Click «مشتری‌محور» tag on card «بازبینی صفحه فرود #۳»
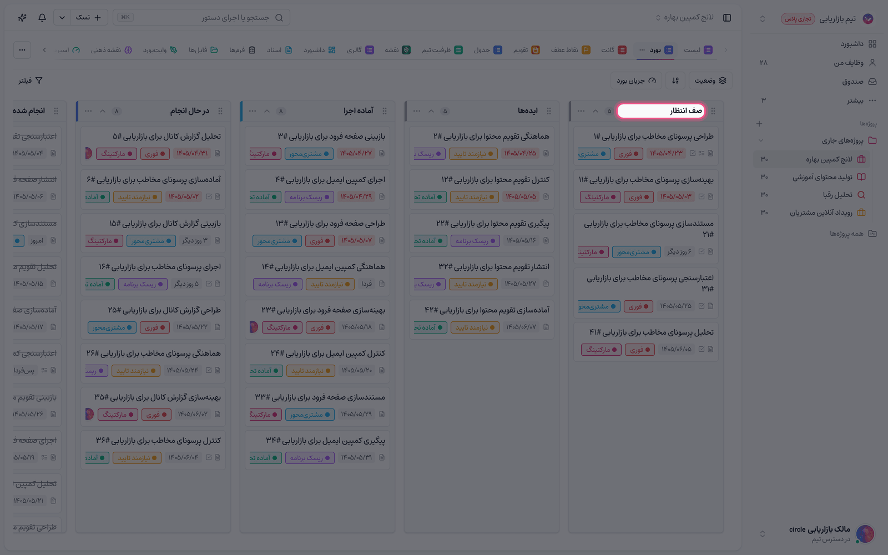Viewport: 888px width, 555px height. click(309, 154)
